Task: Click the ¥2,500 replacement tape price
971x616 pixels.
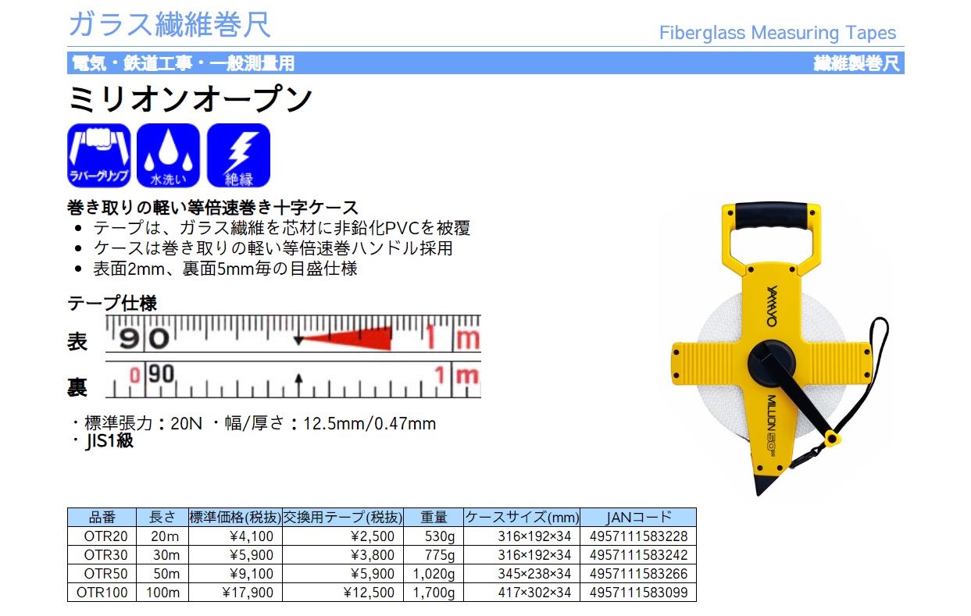Action: 343,536
